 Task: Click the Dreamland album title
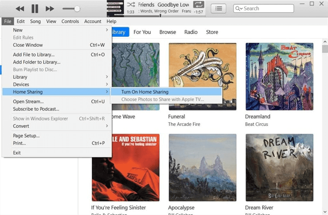[x=258, y=117]
